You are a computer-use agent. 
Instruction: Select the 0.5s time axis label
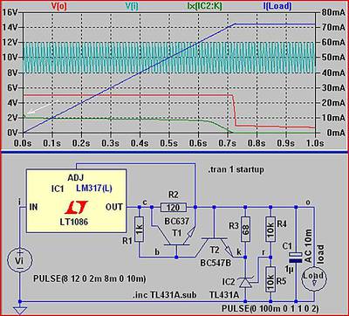coord(169,143)
